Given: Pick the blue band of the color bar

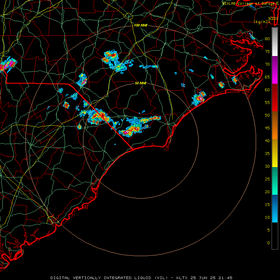Looking at the screenshot, I should (x=275, y=208).
